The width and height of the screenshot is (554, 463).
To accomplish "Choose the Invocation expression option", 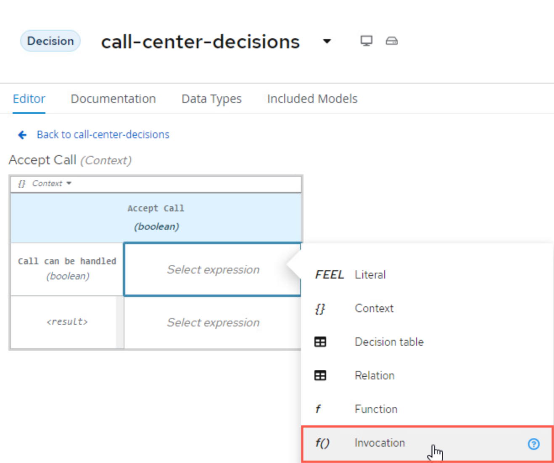I will click(427, 444).
